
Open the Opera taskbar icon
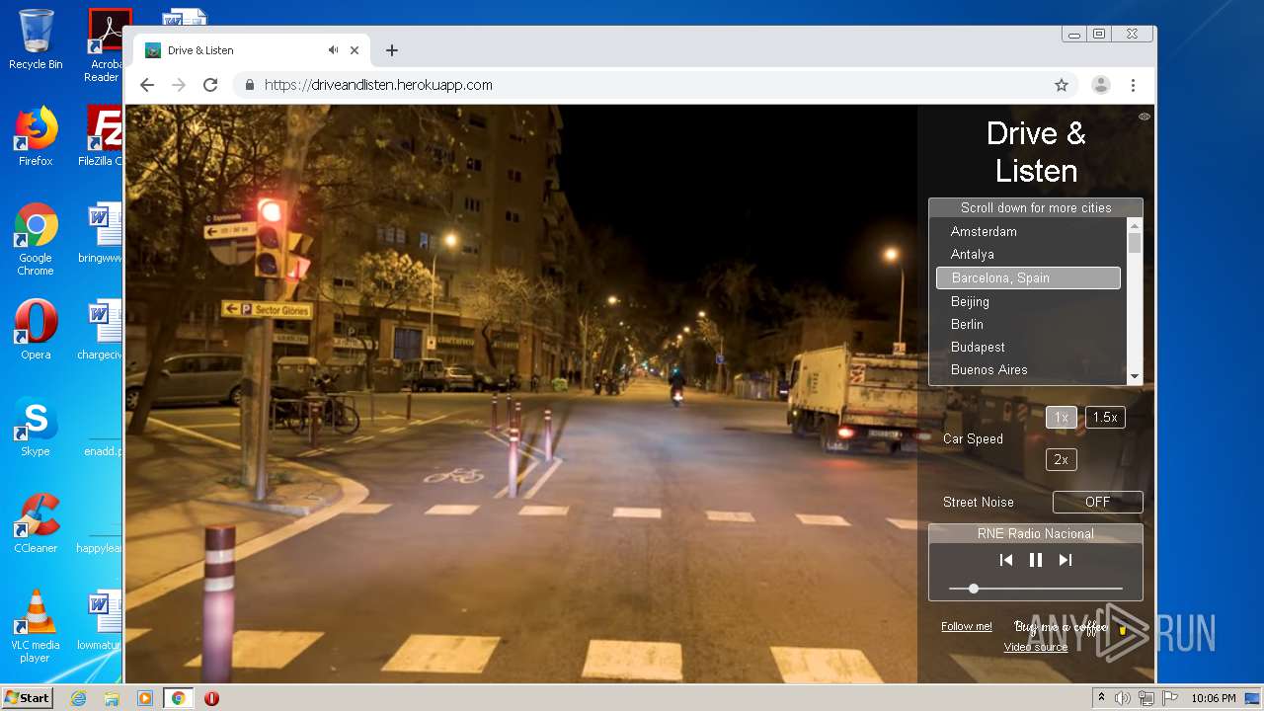click(211, 698)
